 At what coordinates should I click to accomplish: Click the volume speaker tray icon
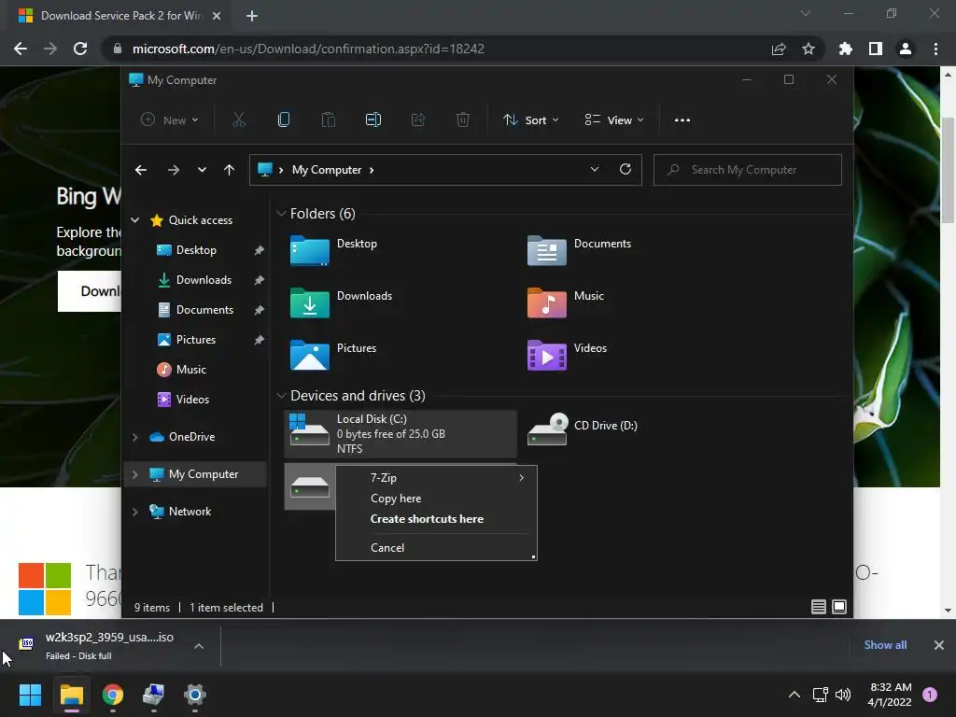click(x=843, y=695)
